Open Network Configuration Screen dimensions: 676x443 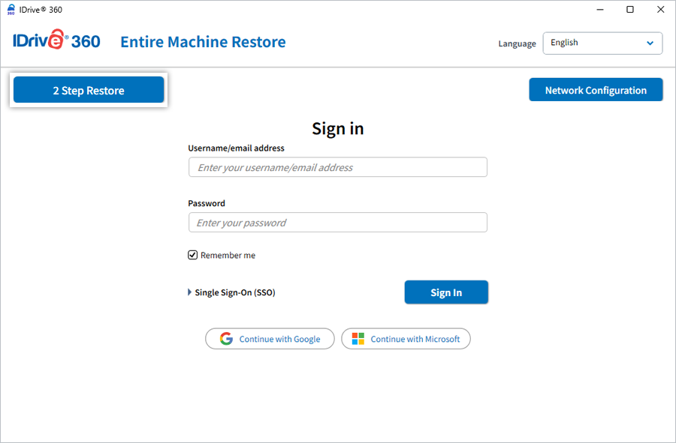click(x=596, y=90)
